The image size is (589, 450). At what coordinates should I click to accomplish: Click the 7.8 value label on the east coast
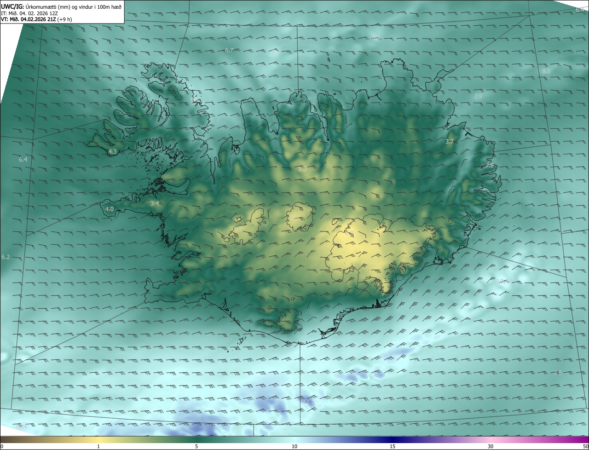coord(489,165)
